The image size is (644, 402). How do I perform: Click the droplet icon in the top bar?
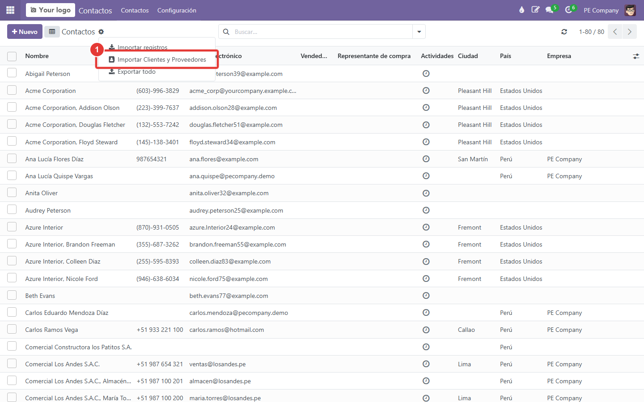coord(521,10)
